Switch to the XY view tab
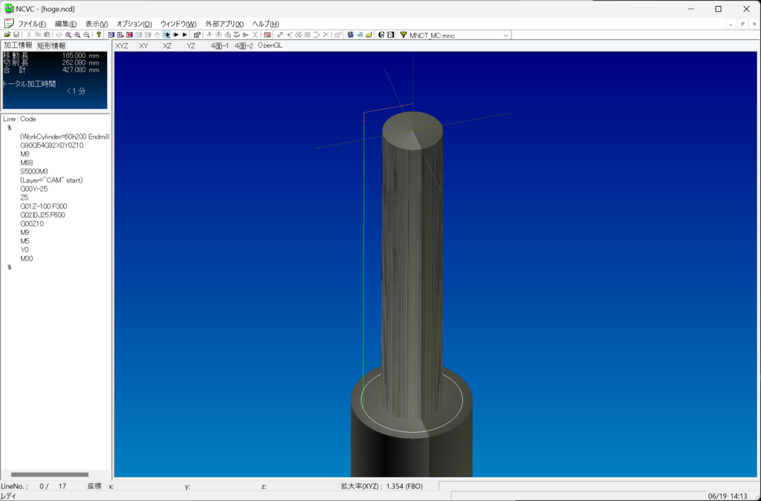Screen dimensions: 761x501 tap(143, 45)
